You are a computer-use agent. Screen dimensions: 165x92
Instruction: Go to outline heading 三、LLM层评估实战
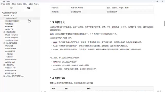click(10, 43)
